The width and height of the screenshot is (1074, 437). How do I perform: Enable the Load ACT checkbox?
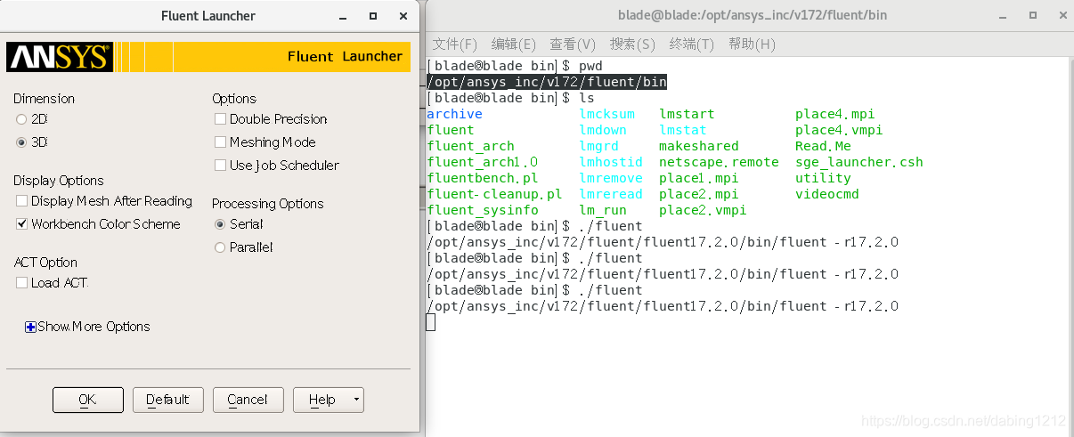click(x=21, y=283)
